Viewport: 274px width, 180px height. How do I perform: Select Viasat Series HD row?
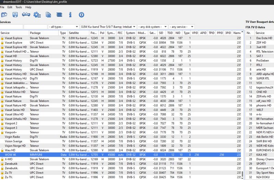pyautogui.click(x=121, y=110)
